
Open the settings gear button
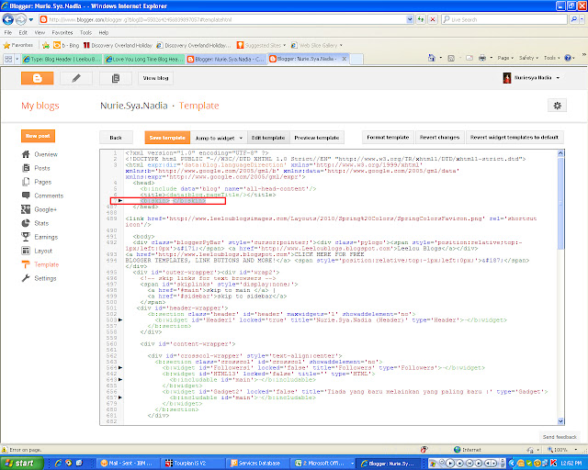(558, 106)
